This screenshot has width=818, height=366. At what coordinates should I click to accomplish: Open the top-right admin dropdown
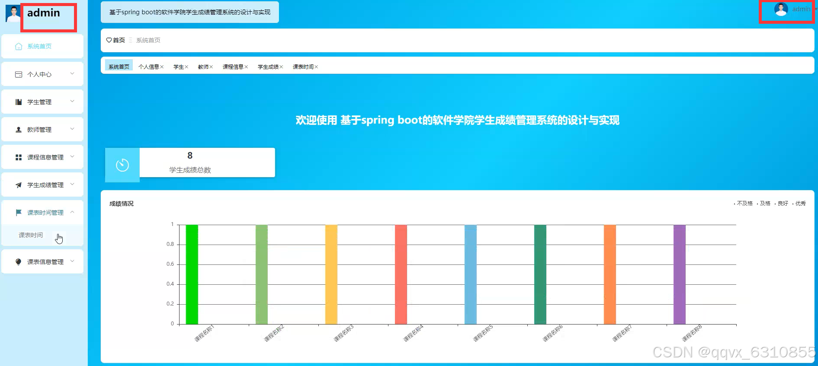click(x=816, y=9)
